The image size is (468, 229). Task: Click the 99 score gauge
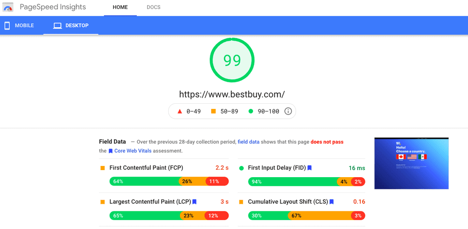coord(232,60)
